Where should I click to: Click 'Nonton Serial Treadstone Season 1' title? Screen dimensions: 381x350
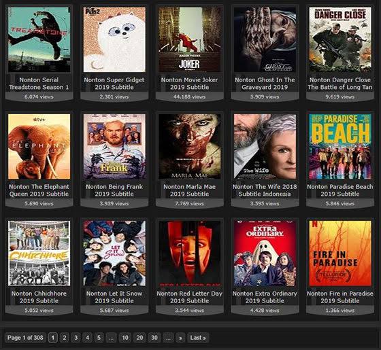point(39,84)
